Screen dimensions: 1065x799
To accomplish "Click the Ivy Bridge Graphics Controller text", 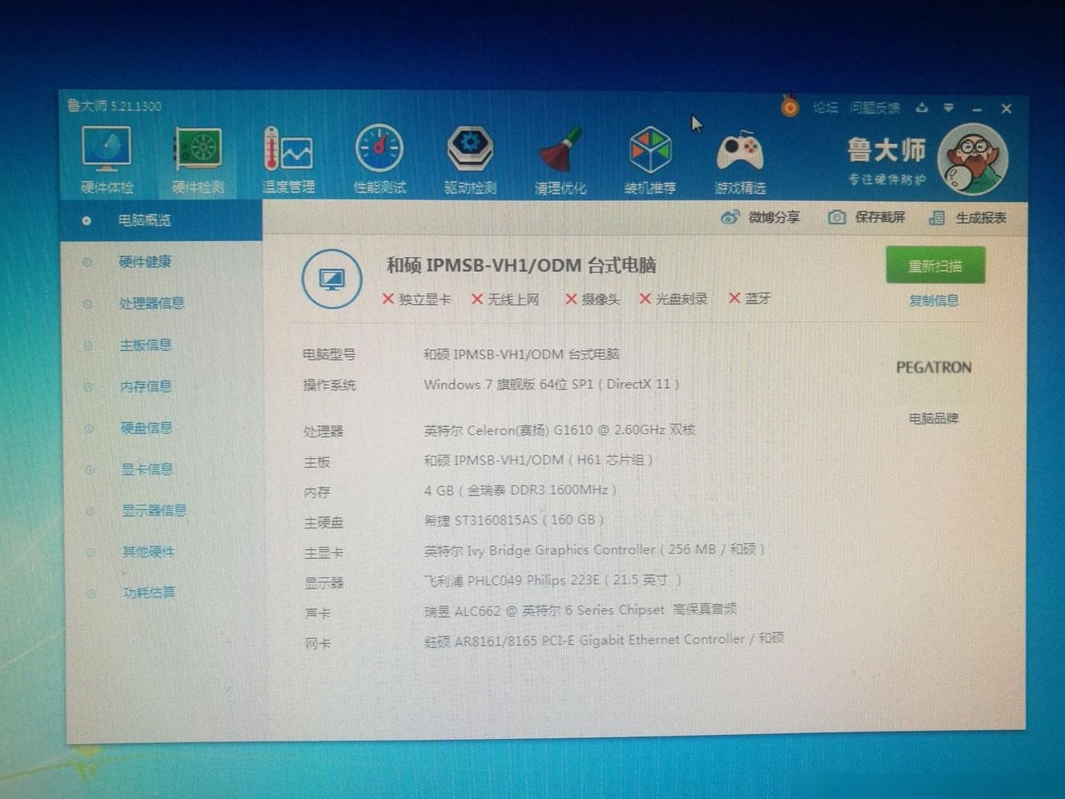I will tap(594, 550).
